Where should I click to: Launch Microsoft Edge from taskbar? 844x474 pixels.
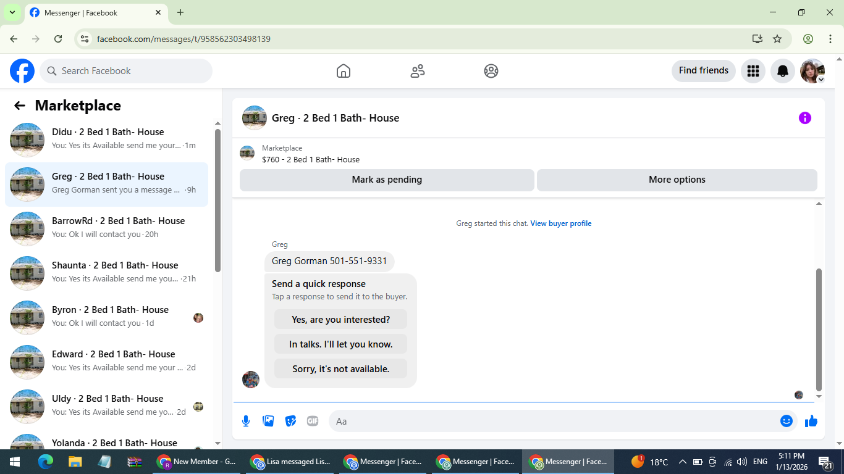pos(46,462)
